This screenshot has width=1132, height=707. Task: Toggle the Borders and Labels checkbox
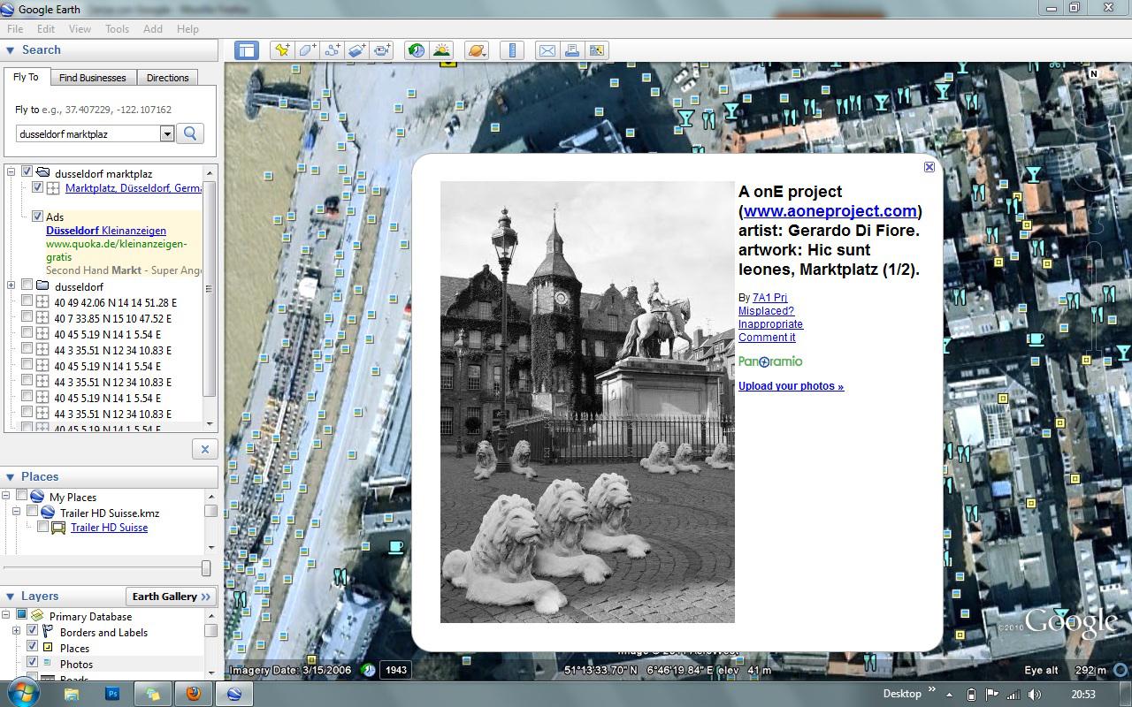(x=33, y=631)
